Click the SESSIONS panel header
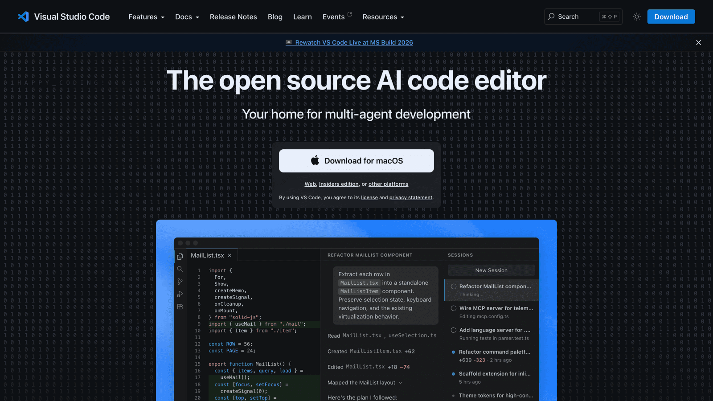Image resolution: width=713 pixels, height=401 pixels. click(460, 255)
